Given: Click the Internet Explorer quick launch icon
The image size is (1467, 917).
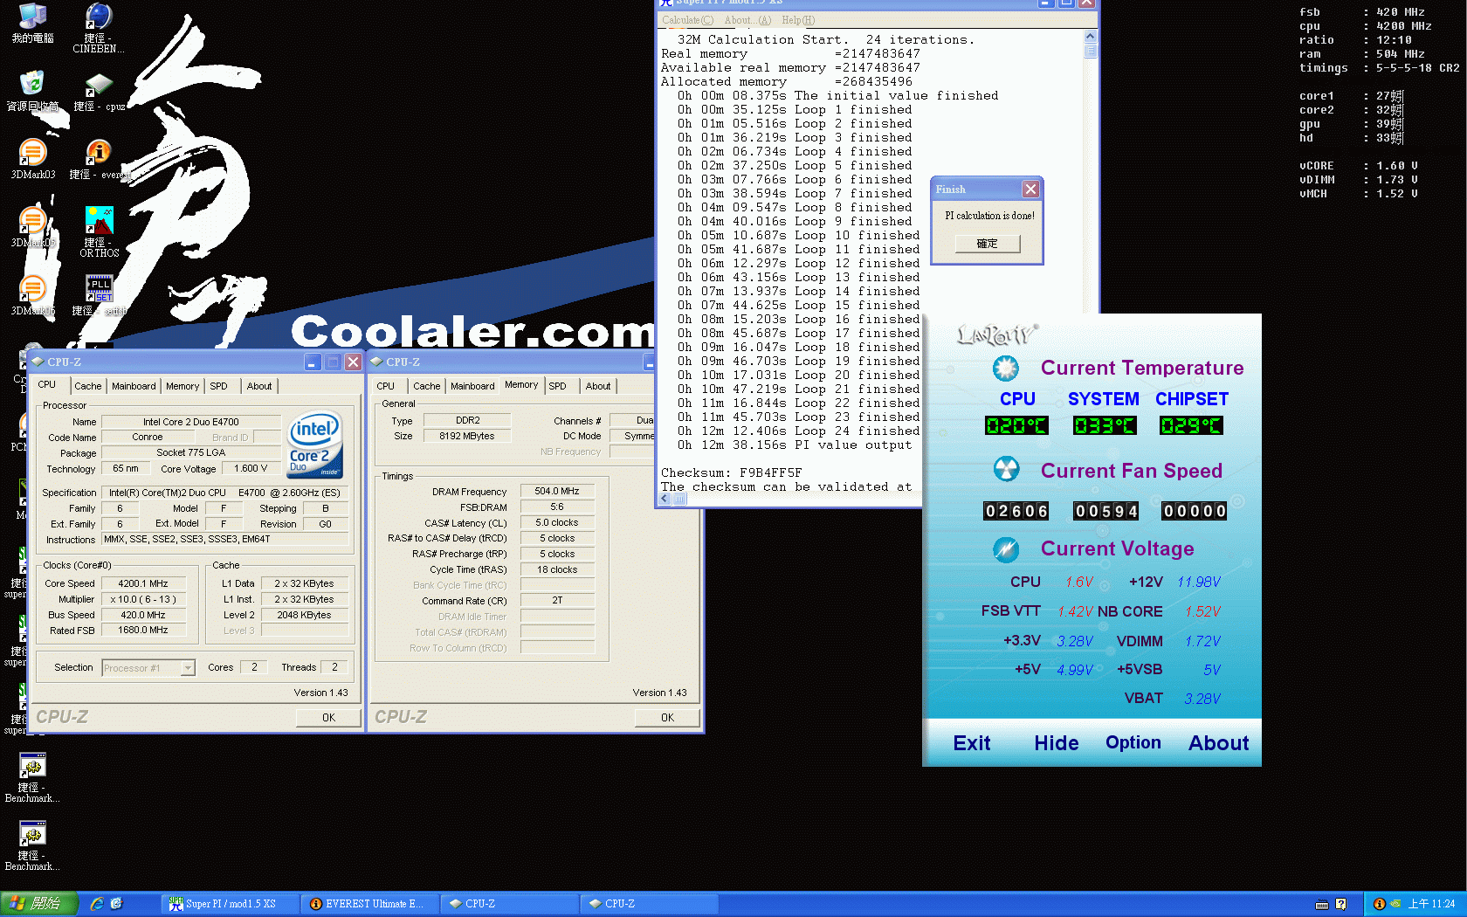Looking at the screenshot, I should click(x=97, y=904).
